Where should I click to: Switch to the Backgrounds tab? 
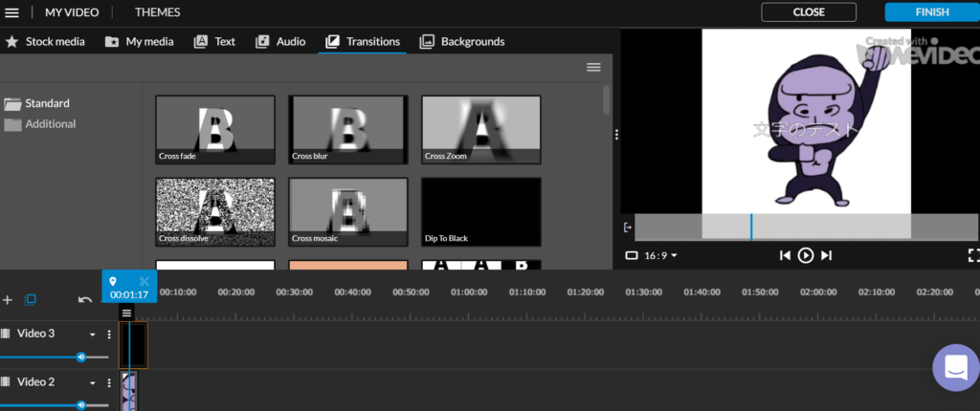[x=462, y=42]
